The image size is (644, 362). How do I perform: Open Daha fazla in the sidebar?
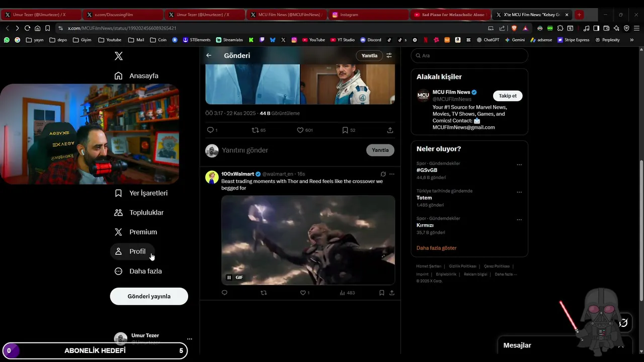pyautogui.click(x=138, y=271)
